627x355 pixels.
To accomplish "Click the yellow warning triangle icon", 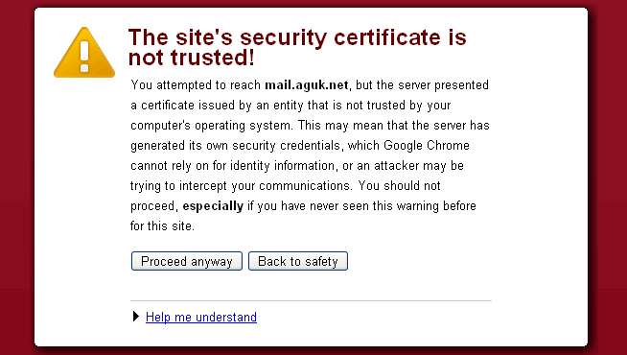I will coord(84,53).
